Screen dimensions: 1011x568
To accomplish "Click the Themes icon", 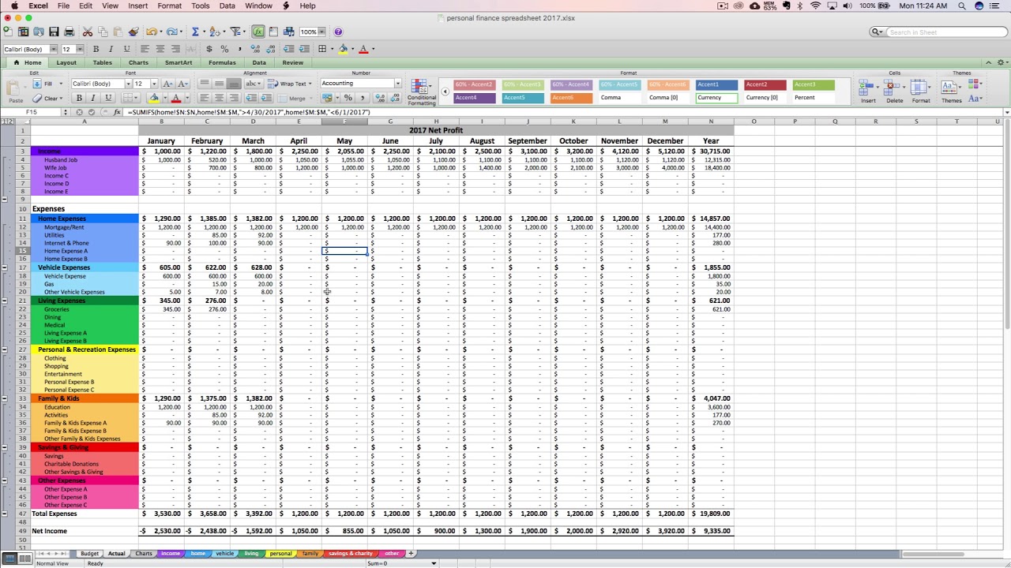I will click(x=951, y=87).
